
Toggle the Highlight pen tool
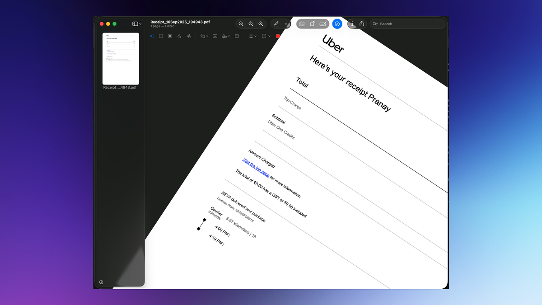(276, 24)
